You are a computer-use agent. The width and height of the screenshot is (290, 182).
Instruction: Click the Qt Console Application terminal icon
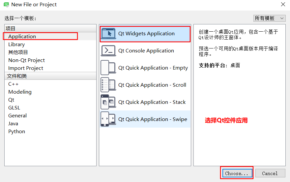point(108,51)
